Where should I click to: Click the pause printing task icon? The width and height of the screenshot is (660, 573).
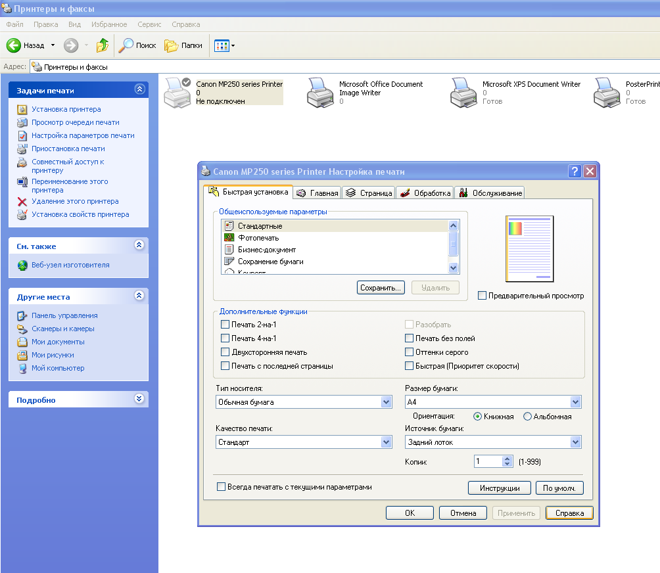pos(22,149)
